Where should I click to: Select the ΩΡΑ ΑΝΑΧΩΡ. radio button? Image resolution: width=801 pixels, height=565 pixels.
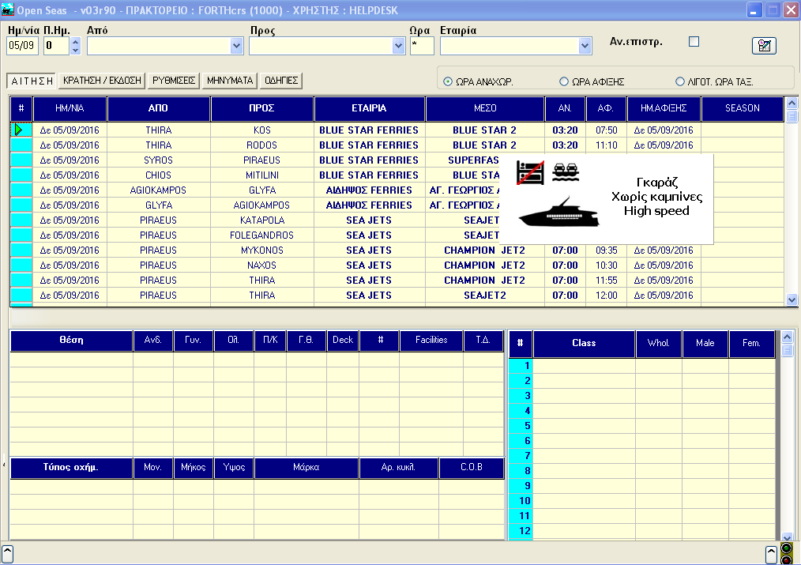448,81
